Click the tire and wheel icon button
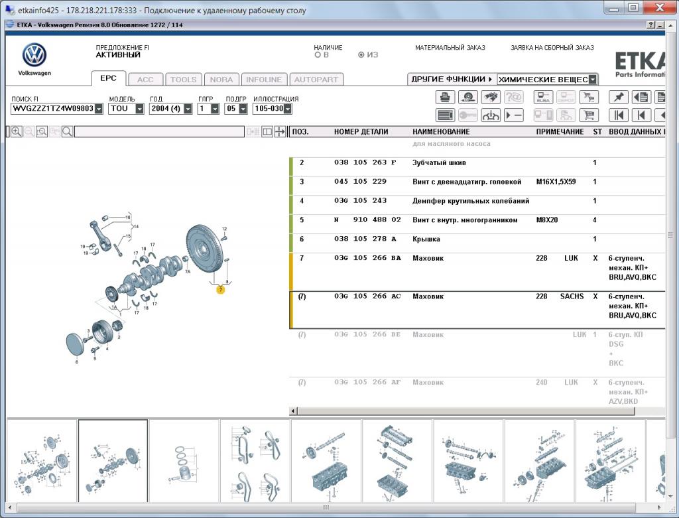This screenshot has width=679, height=518. click(x=467, y=97)
